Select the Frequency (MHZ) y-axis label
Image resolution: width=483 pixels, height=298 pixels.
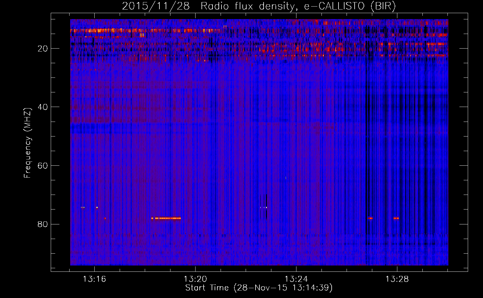27,143
